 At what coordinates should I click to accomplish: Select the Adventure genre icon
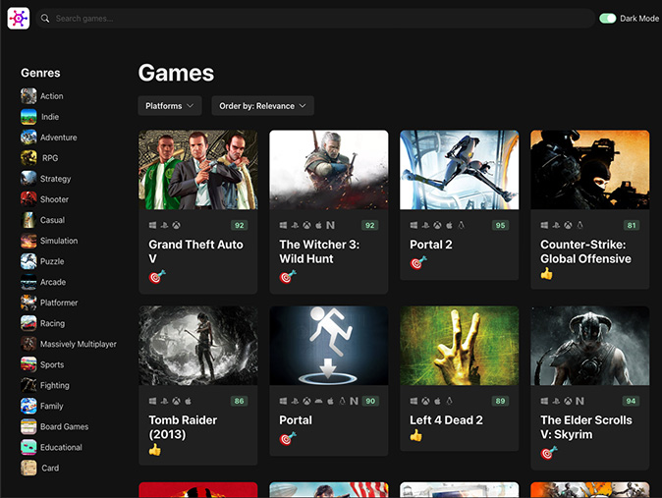point(28,138)
